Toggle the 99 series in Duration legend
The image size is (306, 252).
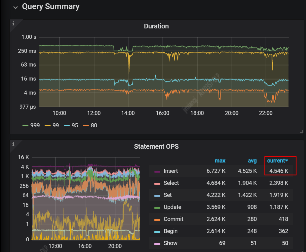pyautogui.click(x=55, y=125)
